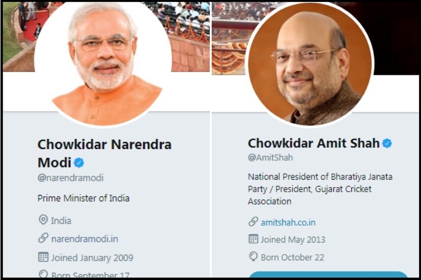This screenshot has height=280, width=421.
Task: Click chain link icon beside amitshah.co.in
Action: click(253, 222)
